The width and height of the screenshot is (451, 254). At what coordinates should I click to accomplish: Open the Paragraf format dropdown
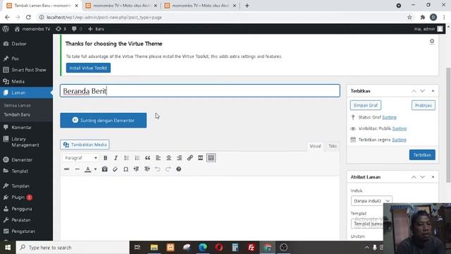pos(80,158)
